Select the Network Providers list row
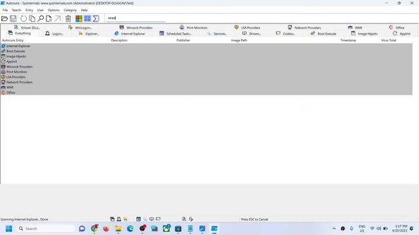Image resolution: width=419 pixels, height=235 pixels. [206, 82]
